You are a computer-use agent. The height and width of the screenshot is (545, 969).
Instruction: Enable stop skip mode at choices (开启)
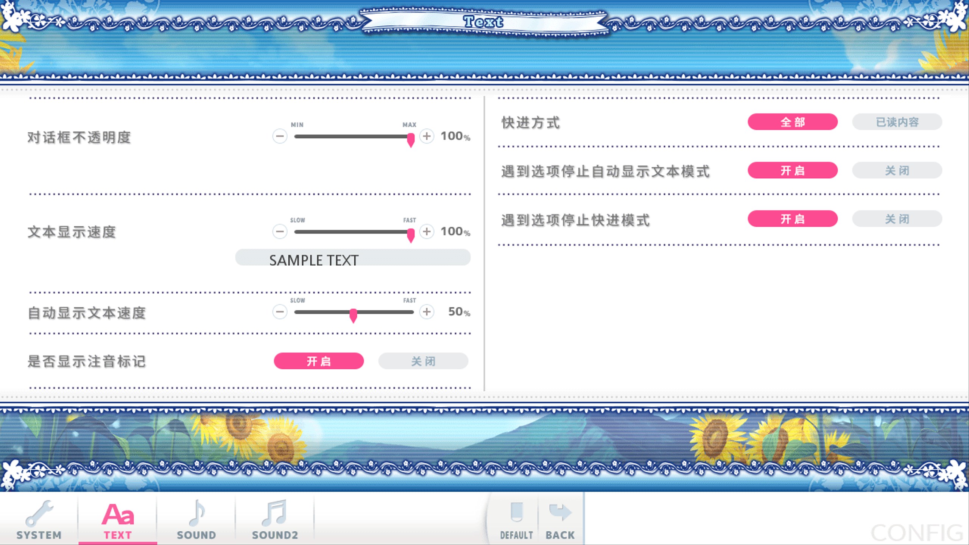click(x=793, y=219)
